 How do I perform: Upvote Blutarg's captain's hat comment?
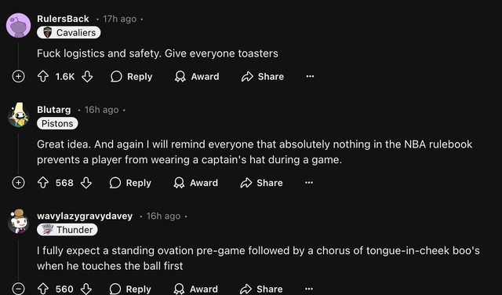click(43, 183)
